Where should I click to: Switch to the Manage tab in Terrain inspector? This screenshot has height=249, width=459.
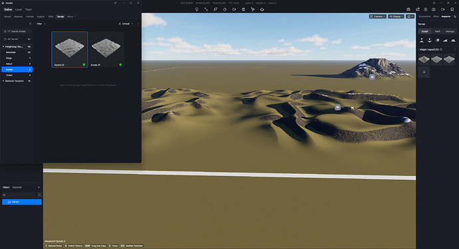coord(450,31)
